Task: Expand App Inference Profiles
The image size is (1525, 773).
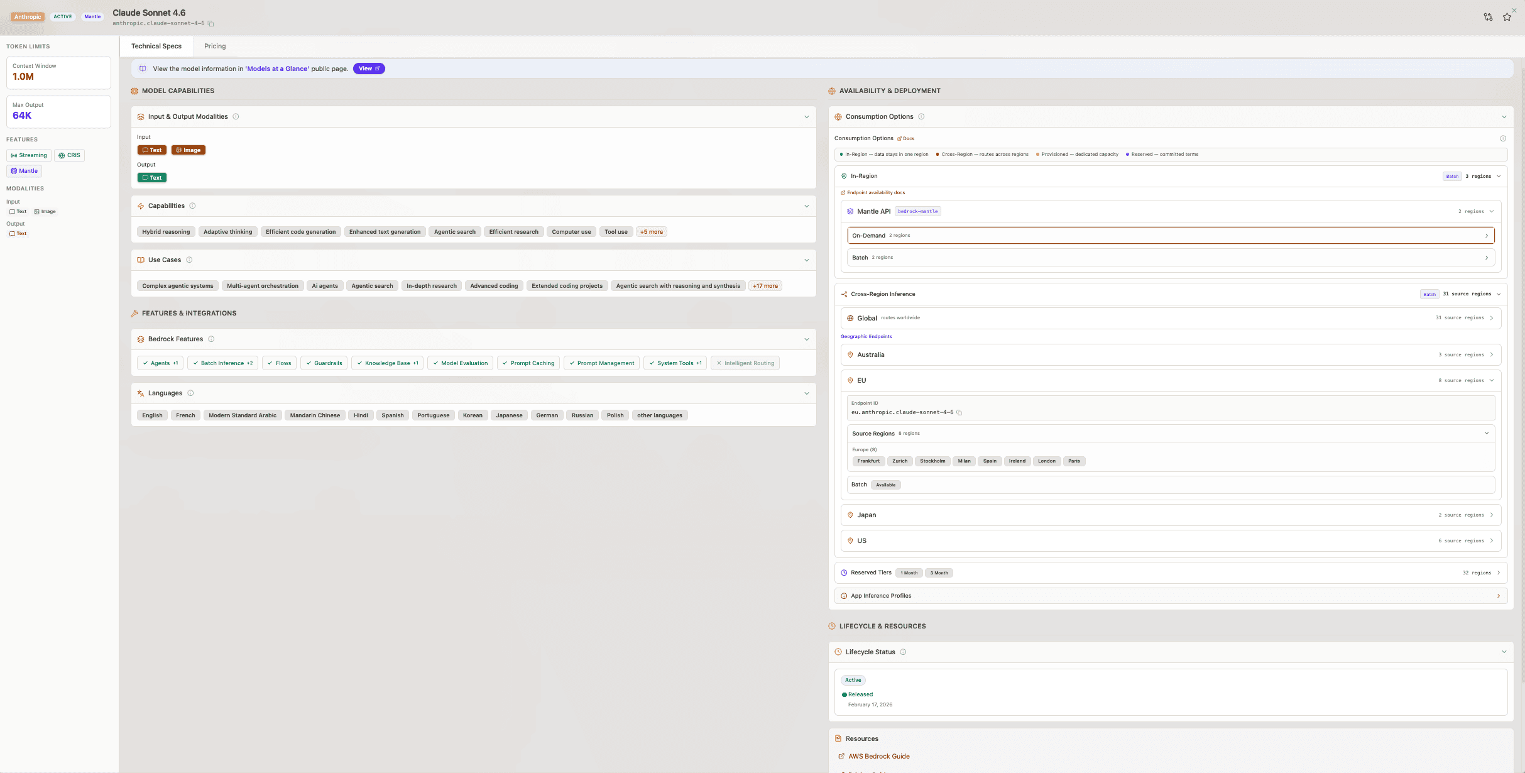Action: pos(1171,596)
